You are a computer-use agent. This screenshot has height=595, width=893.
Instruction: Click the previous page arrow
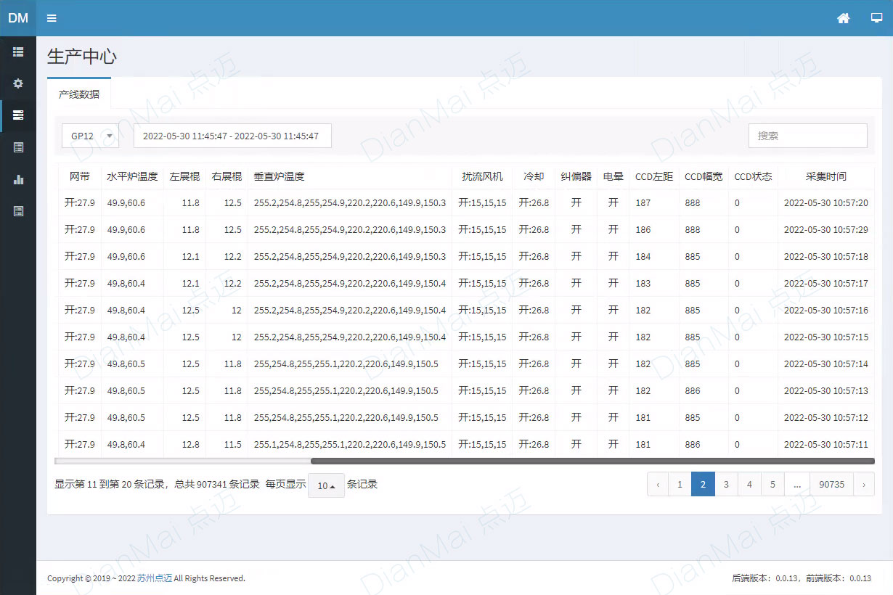pyautogui.click(x=658, y=484)
